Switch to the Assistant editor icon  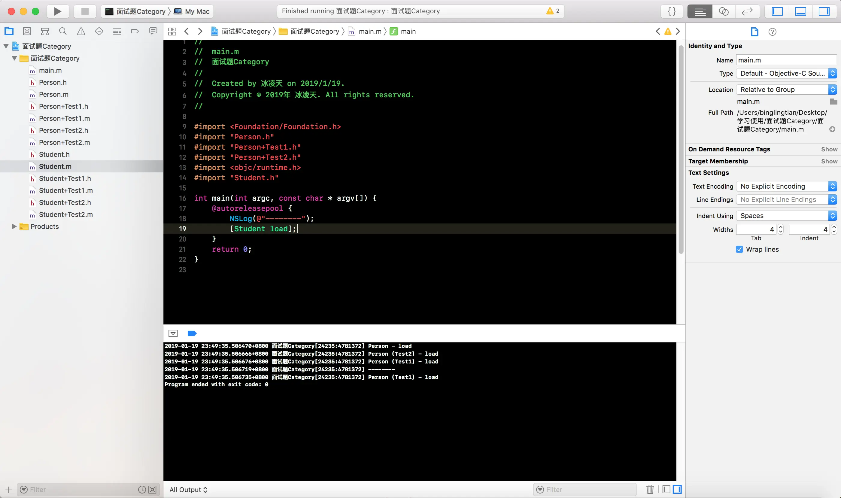[724, 11]
